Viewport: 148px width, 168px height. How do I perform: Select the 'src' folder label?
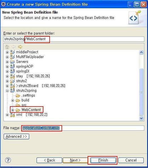(24, 105)
